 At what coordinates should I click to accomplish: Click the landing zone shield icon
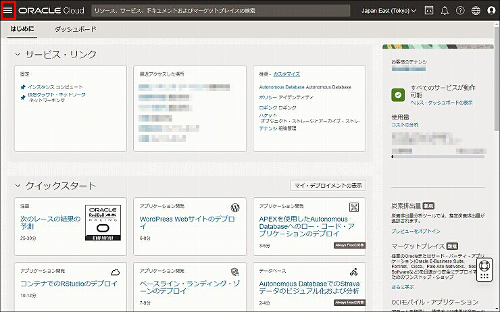[x=235, y=272]
